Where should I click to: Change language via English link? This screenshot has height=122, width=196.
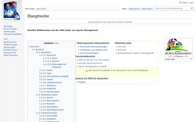[185, 3]
